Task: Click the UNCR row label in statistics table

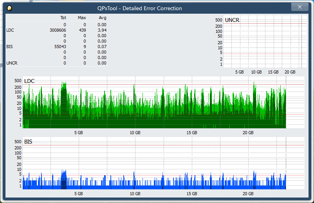Action: 12,63
